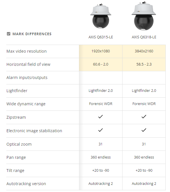
Task: Uncheck the Mark Differences checkbox
Action: [9, 34]
